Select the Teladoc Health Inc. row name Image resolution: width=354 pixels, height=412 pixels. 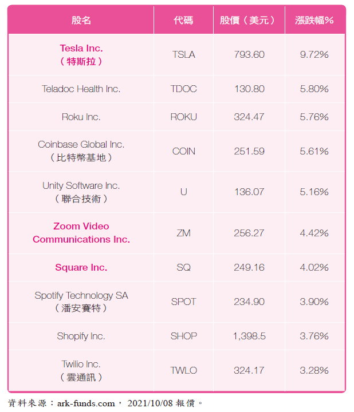[81, 89]
